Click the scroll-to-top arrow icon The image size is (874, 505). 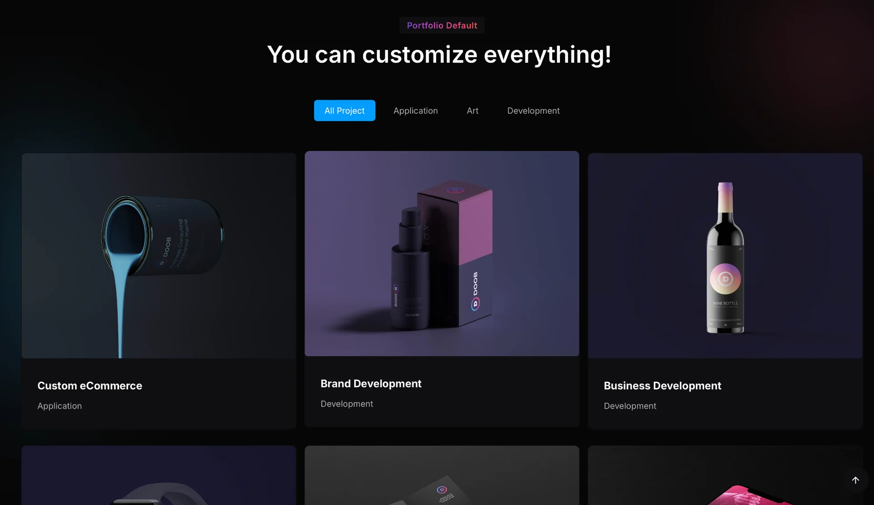tap(855, 480)
